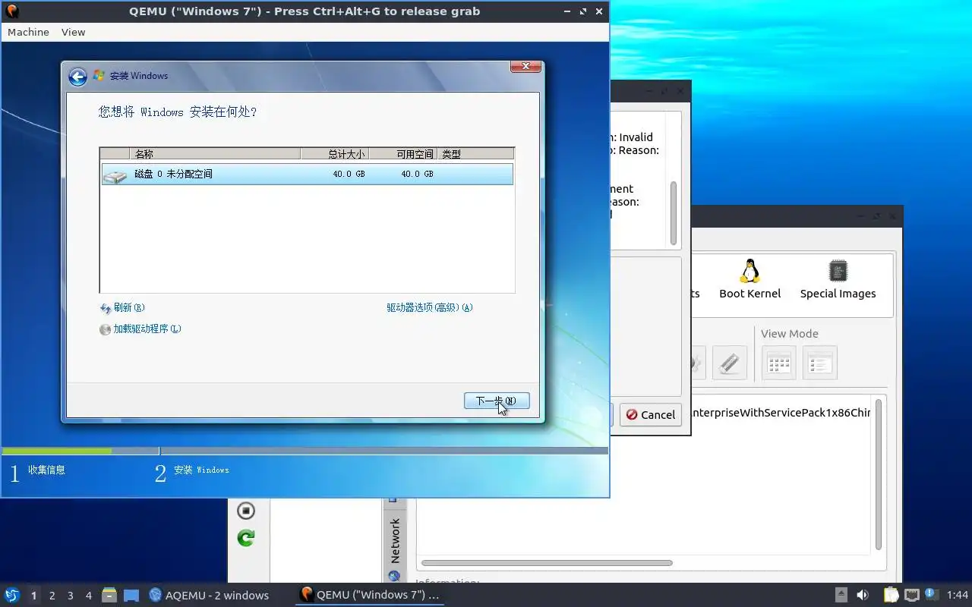Screen dimensions: 972x607
Task: Click the show desktop taskbar icon
Action: [131, 595]
